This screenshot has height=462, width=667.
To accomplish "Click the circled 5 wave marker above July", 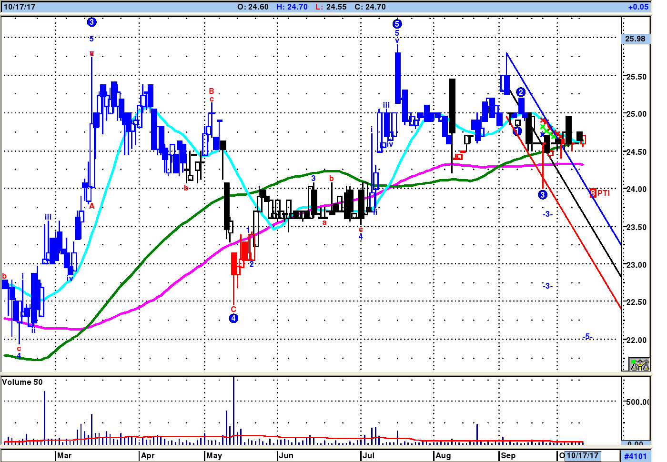I will (397, 24).
